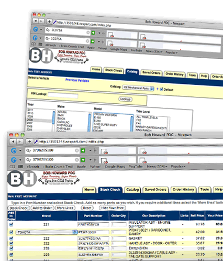Image resolution: width=223 pixels, height=261 pixels.
Task: Open YouTube bookmark in rear Catalog window
Action: [x=136, y=50]
